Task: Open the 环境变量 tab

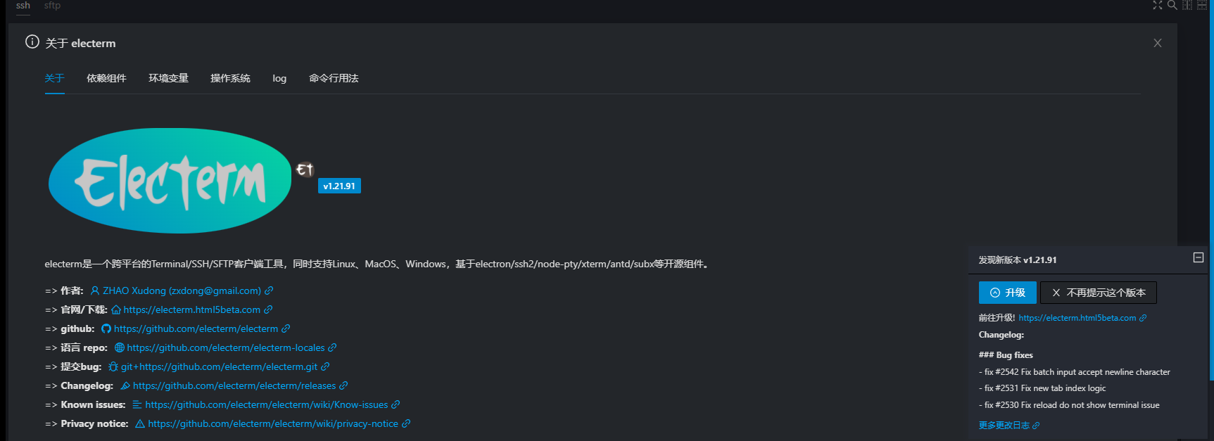Action: coord(168,78)
